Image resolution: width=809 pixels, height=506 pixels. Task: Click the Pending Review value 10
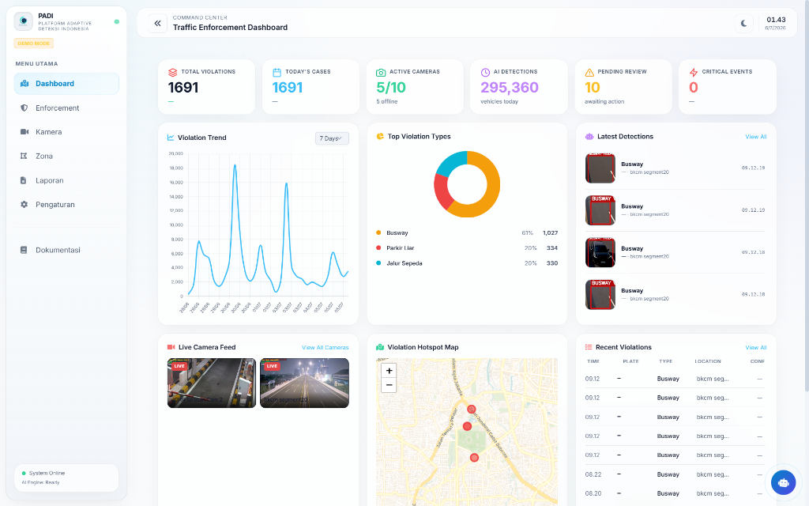(x=593, y=87)
